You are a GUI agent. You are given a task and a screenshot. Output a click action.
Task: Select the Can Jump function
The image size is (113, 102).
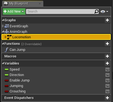click(17, 50)
